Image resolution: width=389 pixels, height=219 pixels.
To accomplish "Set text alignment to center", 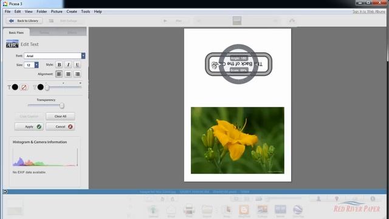I will pyautogui.click(x=68, y=74).
